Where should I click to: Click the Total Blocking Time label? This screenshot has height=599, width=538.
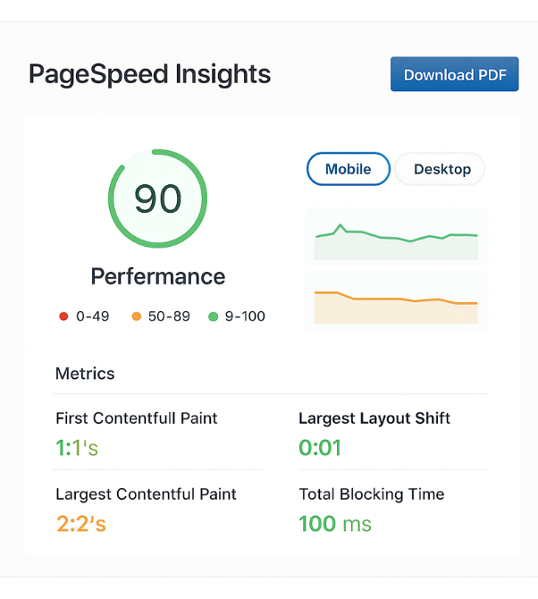[x=372, y=494]
